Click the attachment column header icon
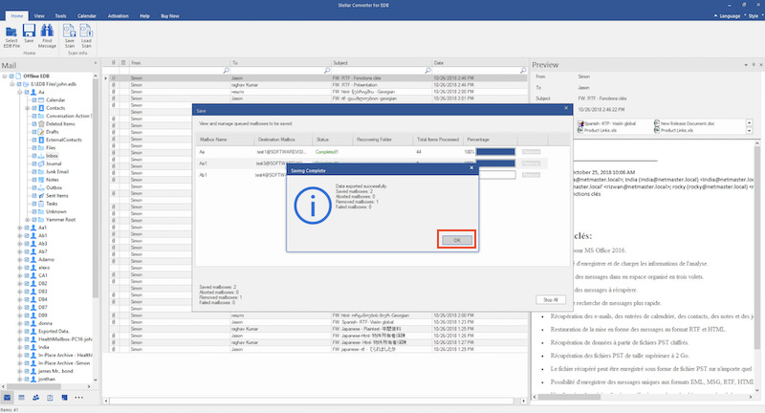765x413 pixels. [x=114, y=63]
